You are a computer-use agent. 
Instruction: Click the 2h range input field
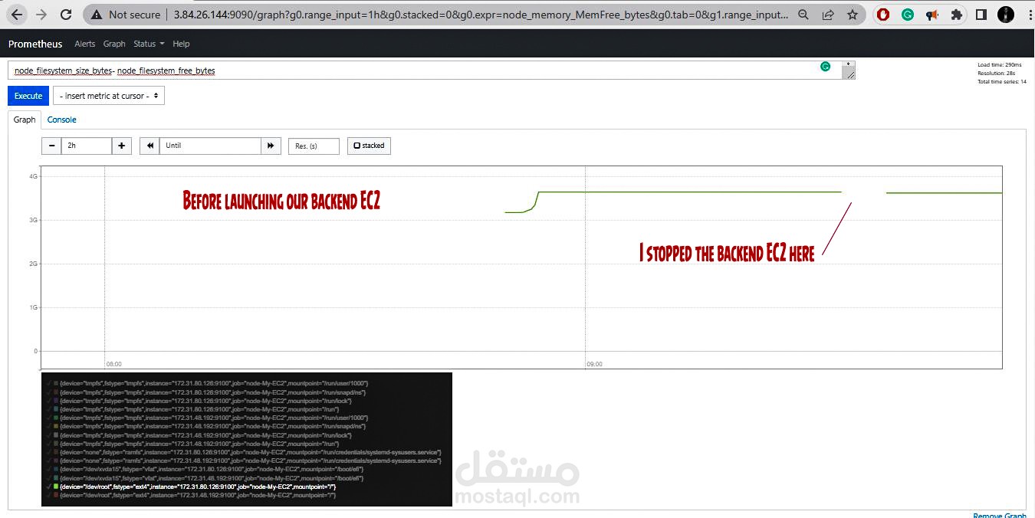point(87,146)
